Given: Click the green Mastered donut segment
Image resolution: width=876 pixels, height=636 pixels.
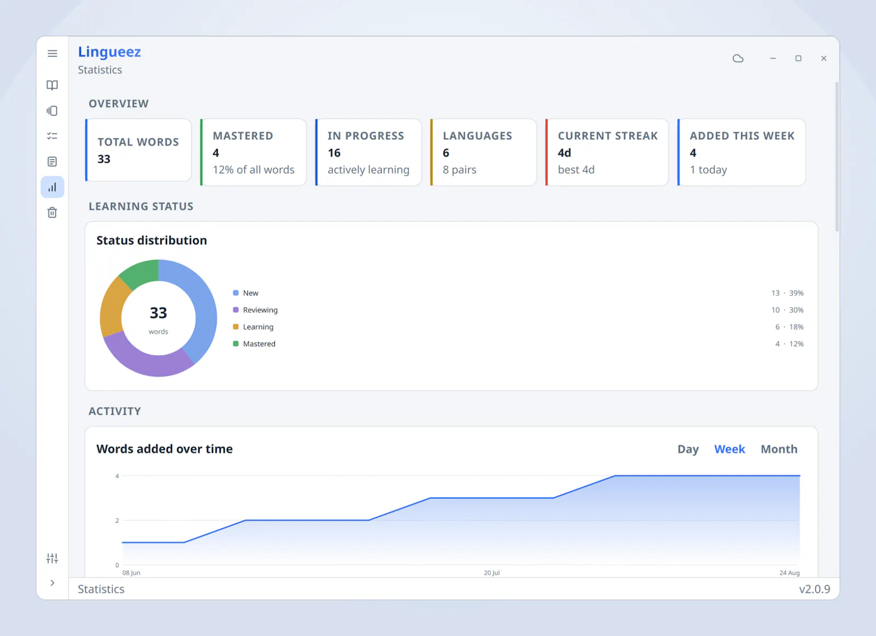Looking at the screenshot, I should point(142,272).
